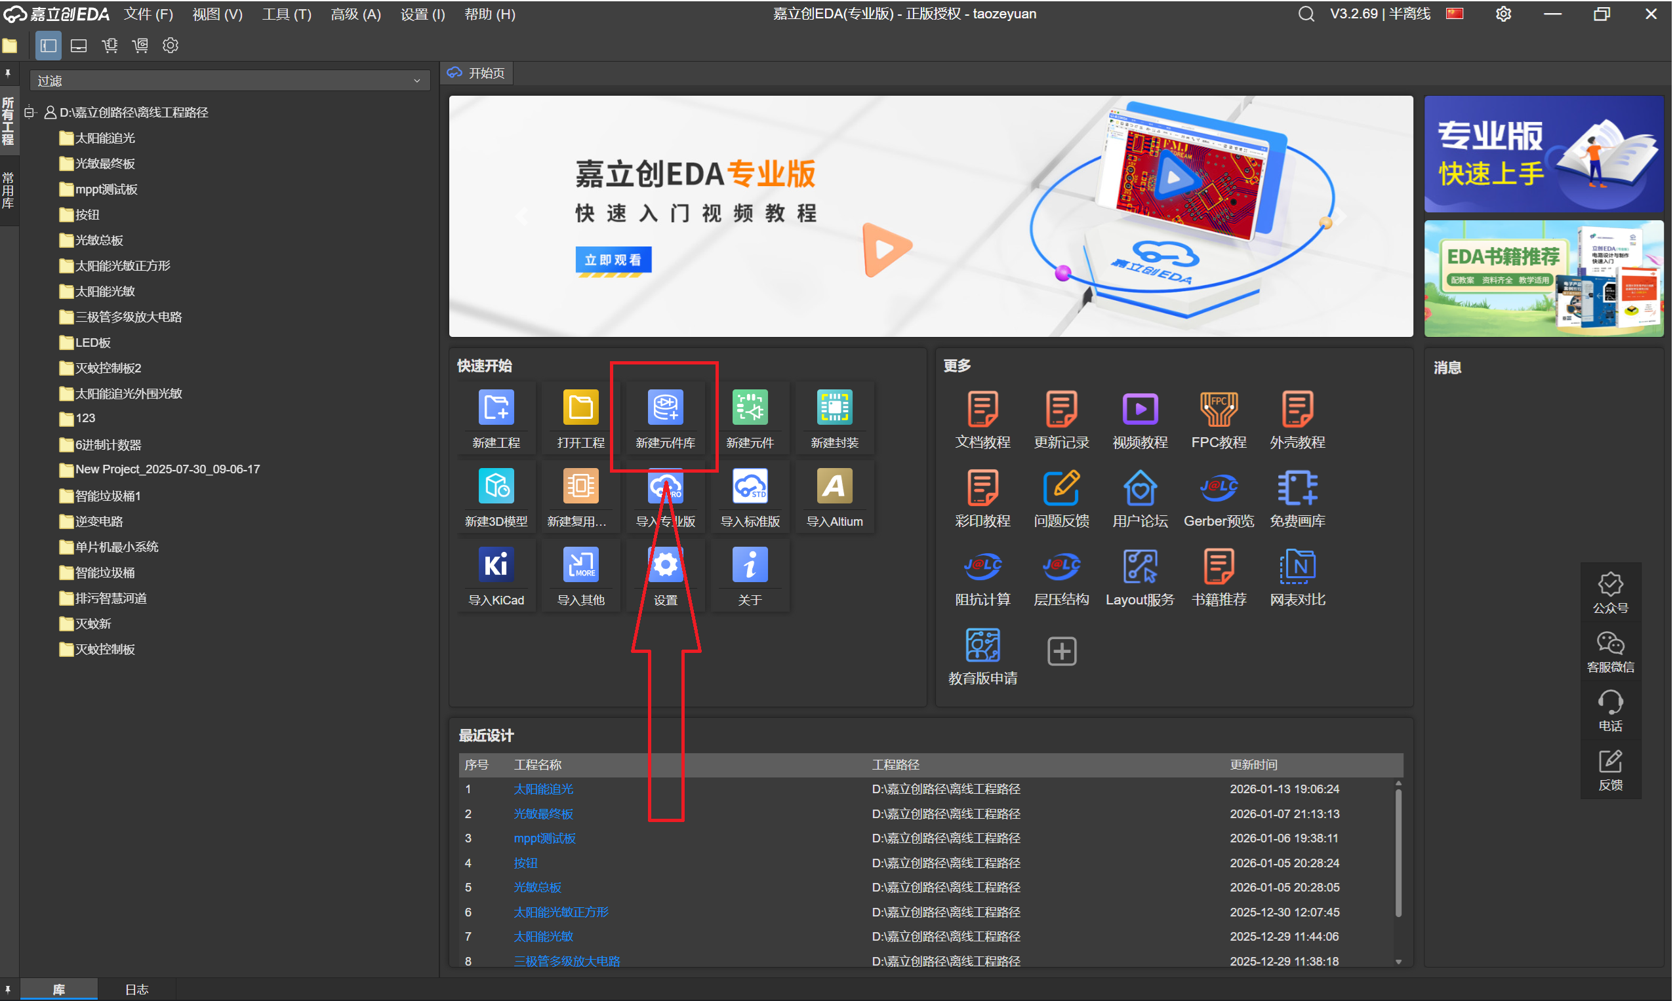Collapse the D:\嘉立创路径 root tree node
1675x1001 pixels.
(x=30, y=113)
